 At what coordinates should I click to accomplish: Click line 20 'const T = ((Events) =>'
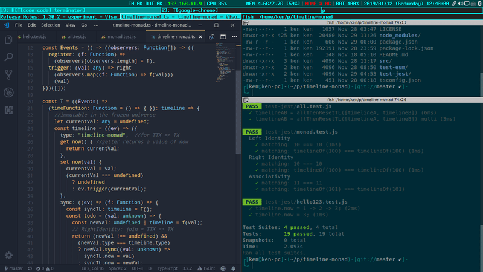coord(75,102)
